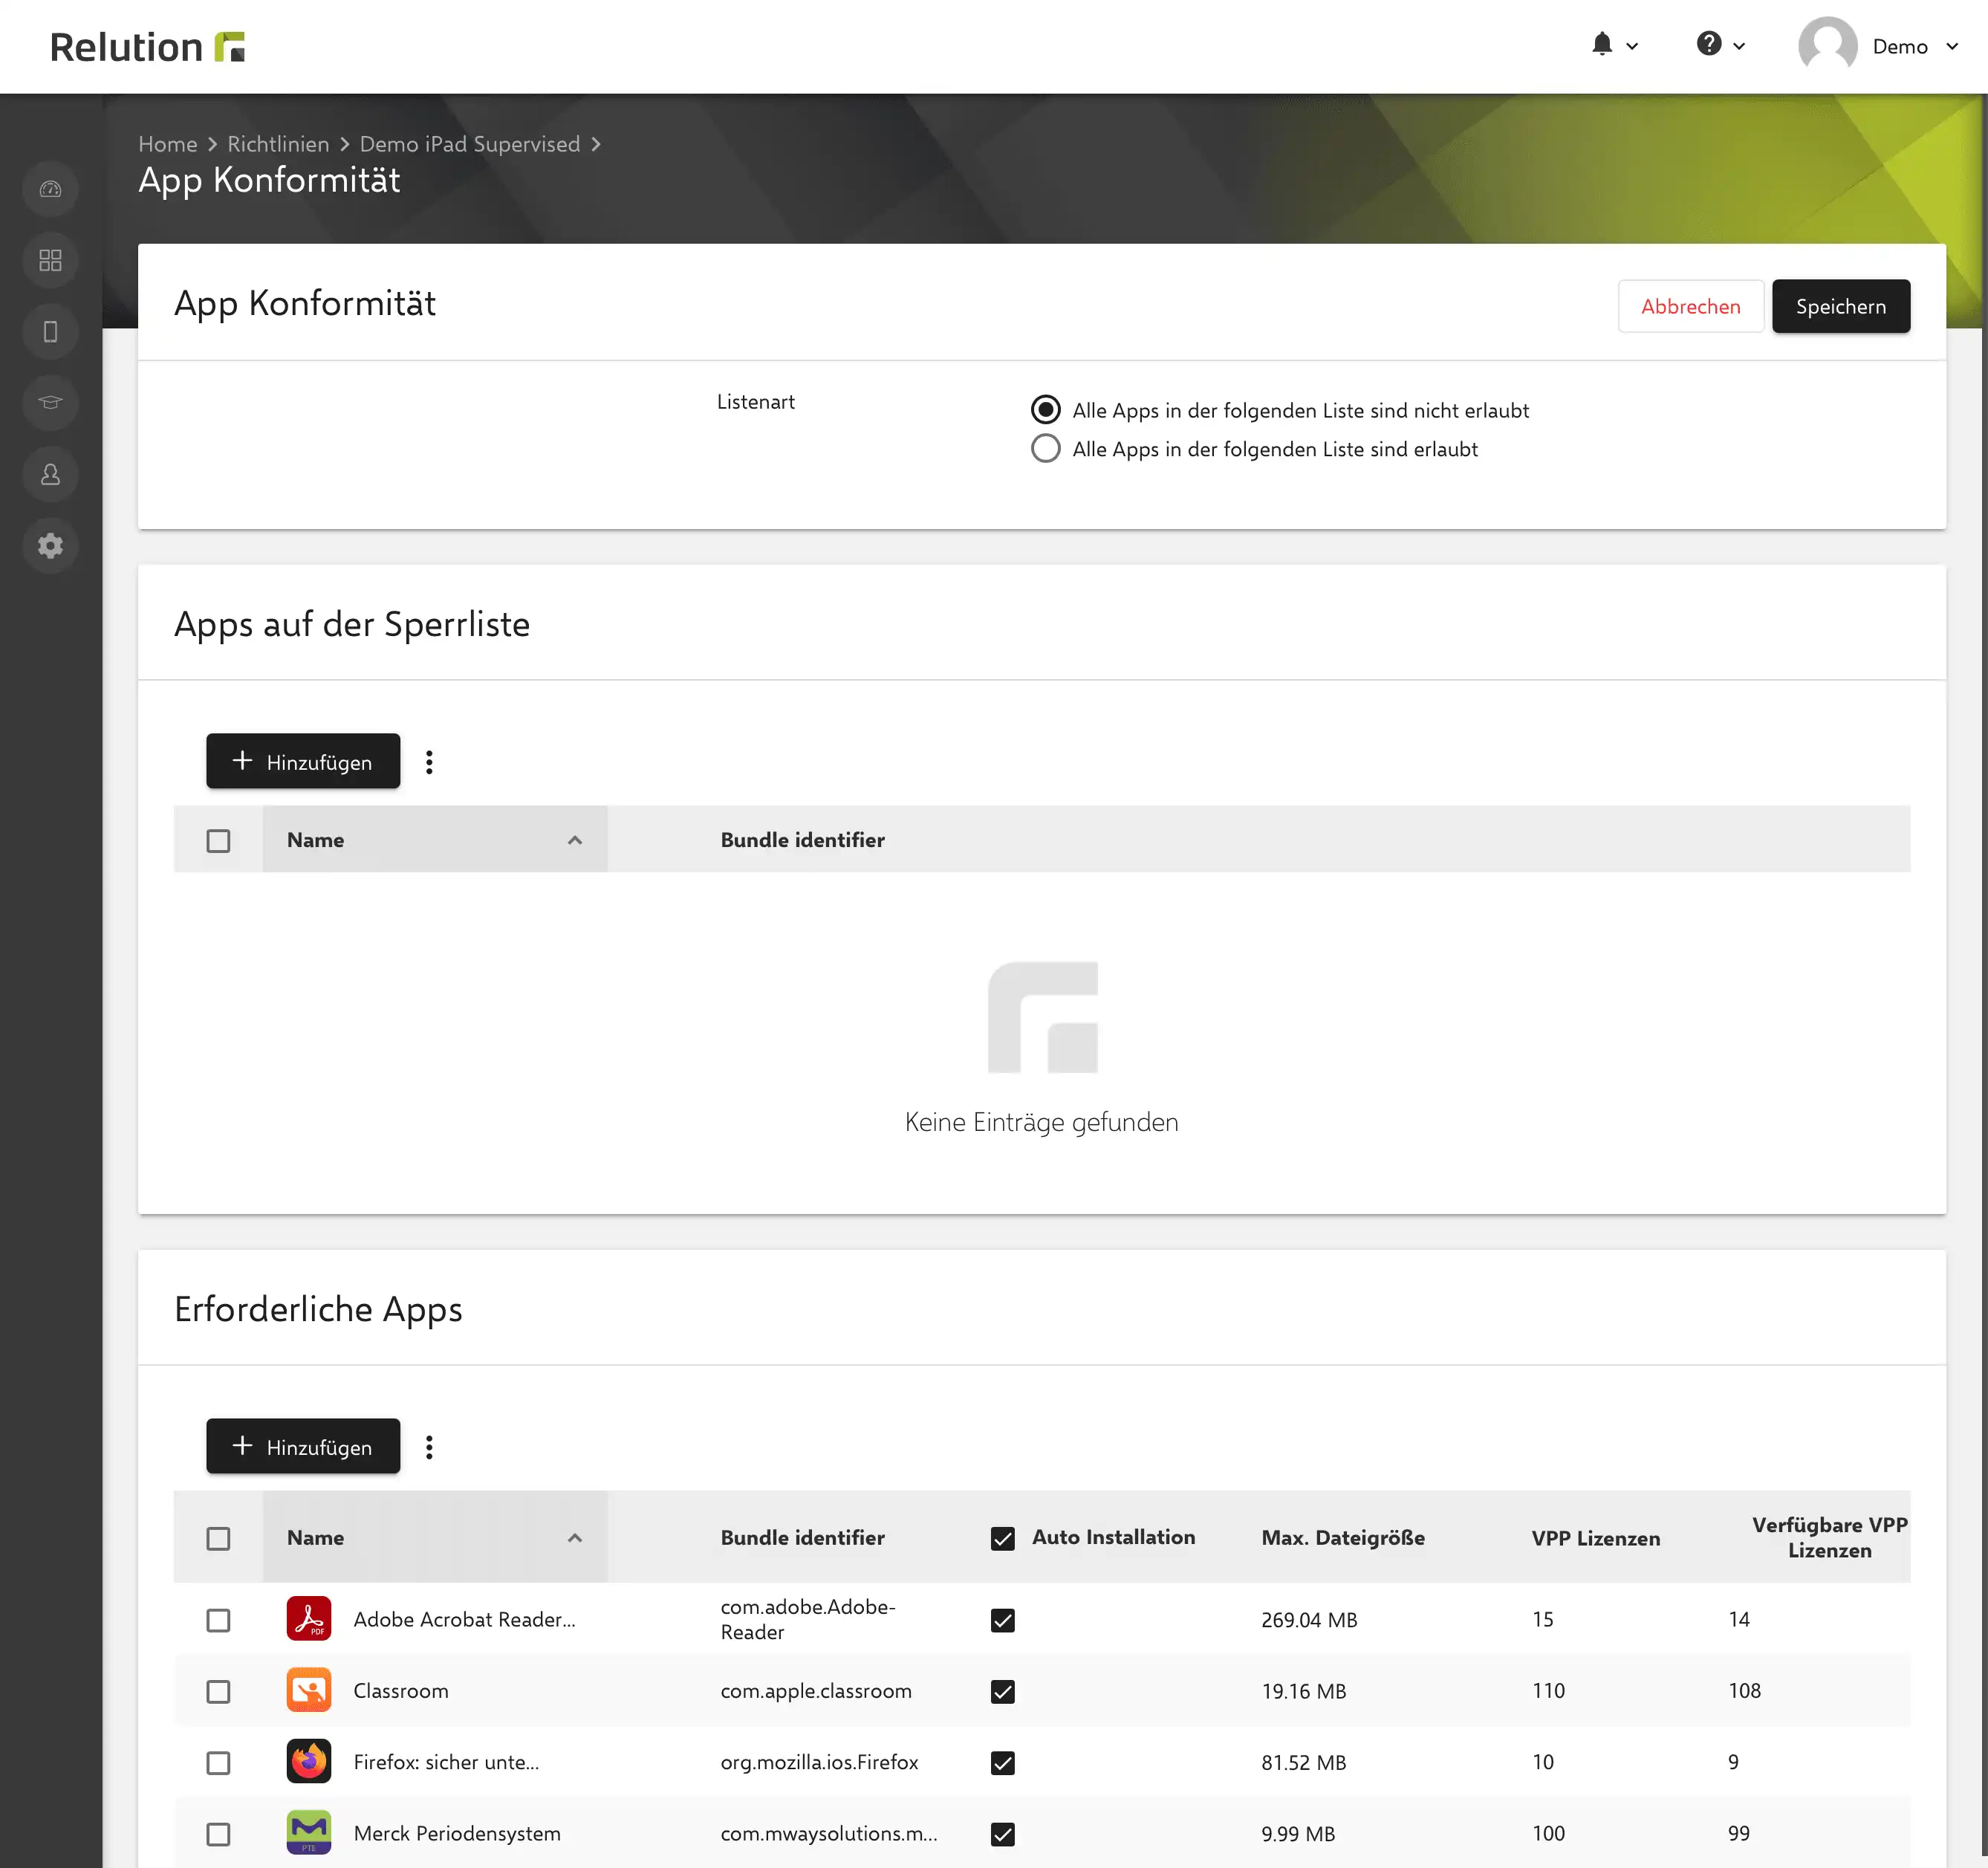The height and width of the screenshot is (1868, 1988).
Task: Click Bundle identifier header in Sperrliste table
Action: point(802,840)
